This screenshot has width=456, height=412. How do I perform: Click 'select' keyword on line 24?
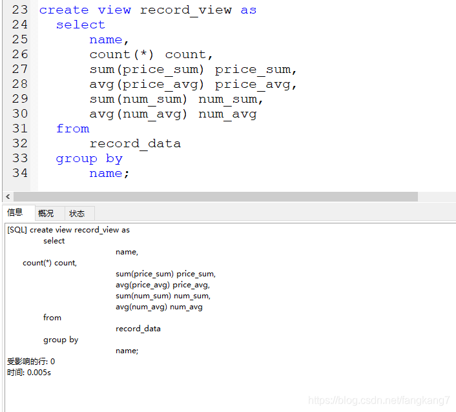pos(81,25)
